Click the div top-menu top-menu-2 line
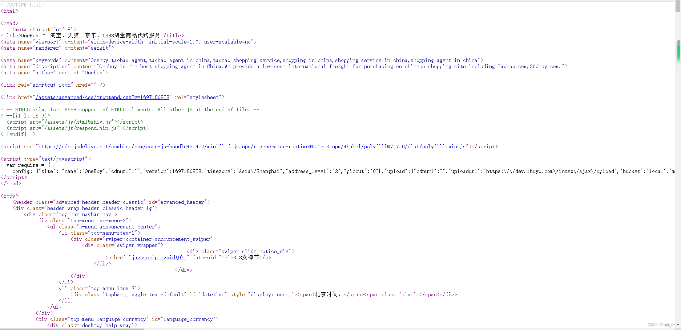 tap(84, 220)
